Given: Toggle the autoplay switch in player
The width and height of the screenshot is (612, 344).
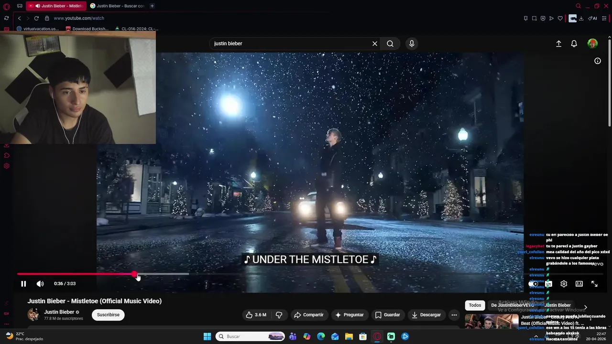Looking at the screenshot, I should point(533,284).
